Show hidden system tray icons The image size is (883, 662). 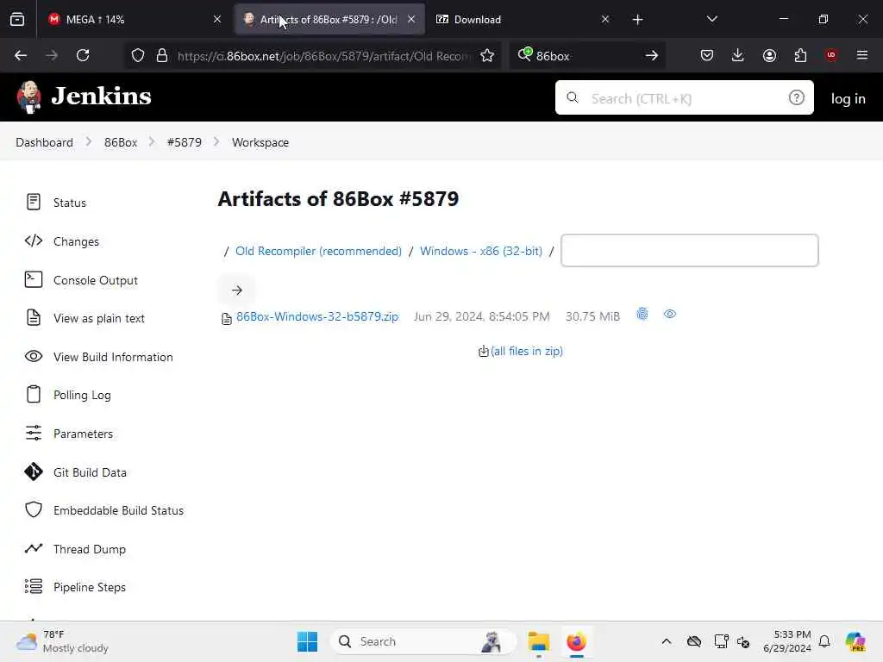[x=667, y=641]
